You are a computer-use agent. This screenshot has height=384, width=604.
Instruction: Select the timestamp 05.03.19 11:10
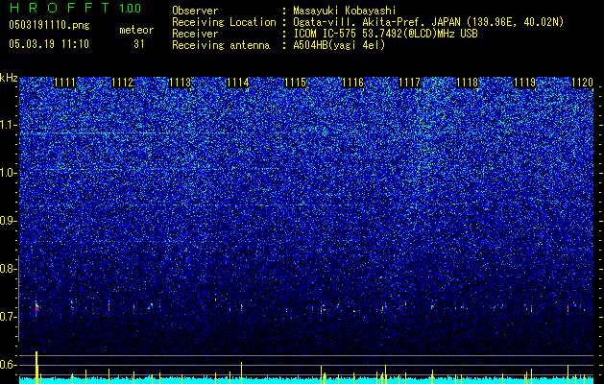click(x=49, y=44)
